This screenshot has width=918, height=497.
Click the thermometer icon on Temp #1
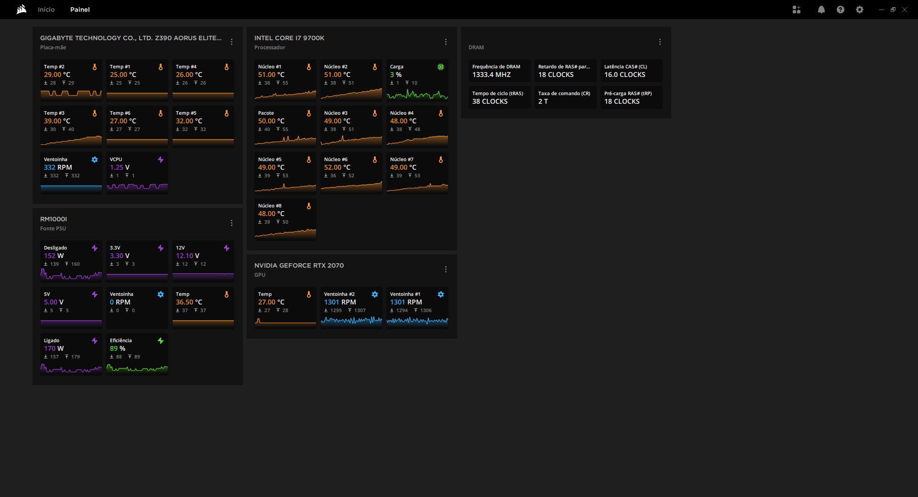[x=161, y=67]
